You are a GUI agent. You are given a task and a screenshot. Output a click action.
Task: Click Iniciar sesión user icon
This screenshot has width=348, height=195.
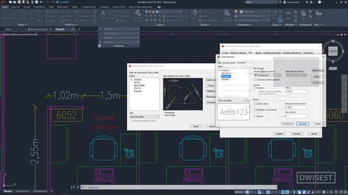285,2
